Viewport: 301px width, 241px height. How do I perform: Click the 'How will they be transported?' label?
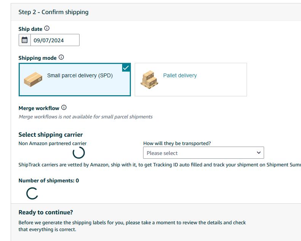pyautogui.click(x=177, y=144)
